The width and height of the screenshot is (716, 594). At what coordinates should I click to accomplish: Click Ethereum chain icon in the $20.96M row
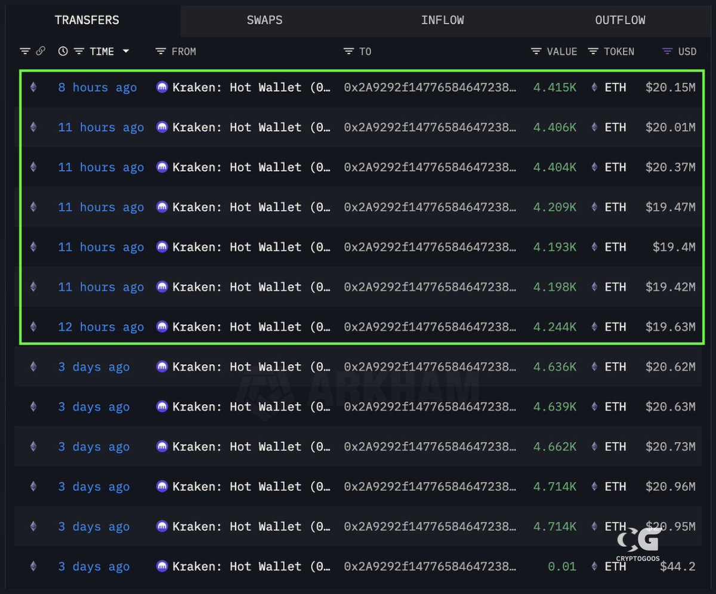point(33,487)
